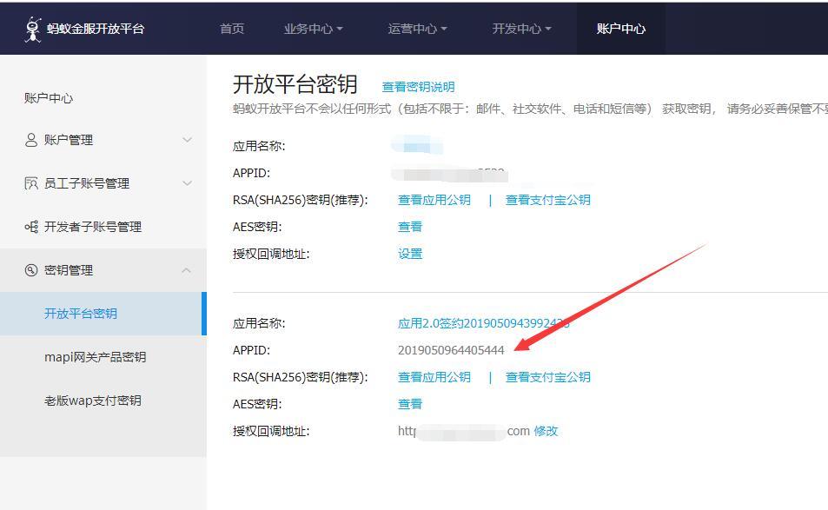The width and height of the screenshot is (828, 510).
Task: Click 查看 AES密钥 for the first app
Action: [x=410, y=227]
